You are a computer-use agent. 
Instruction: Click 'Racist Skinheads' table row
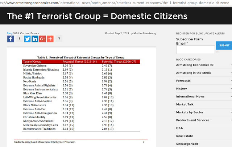click(81, 77)
